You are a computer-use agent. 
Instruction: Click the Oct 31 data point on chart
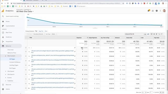(x=81, y=24)
